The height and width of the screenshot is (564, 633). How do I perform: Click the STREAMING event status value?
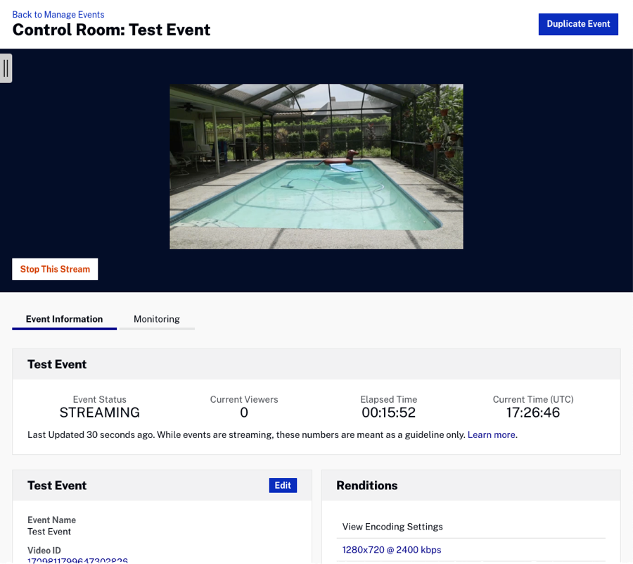(100, 413)
